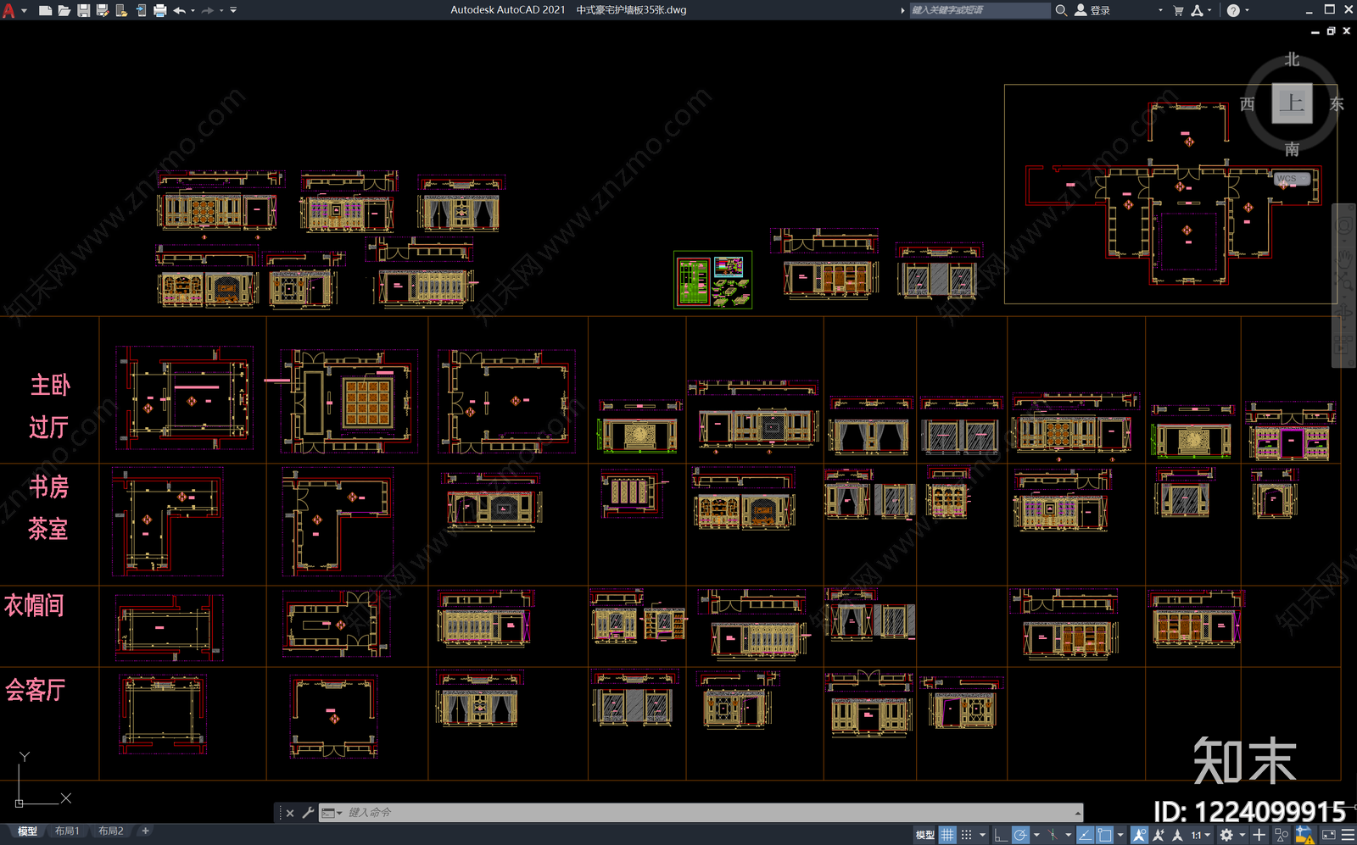Open the help question mark icon
Screen dimensions: 1357x845
[x=1233, y=10]
